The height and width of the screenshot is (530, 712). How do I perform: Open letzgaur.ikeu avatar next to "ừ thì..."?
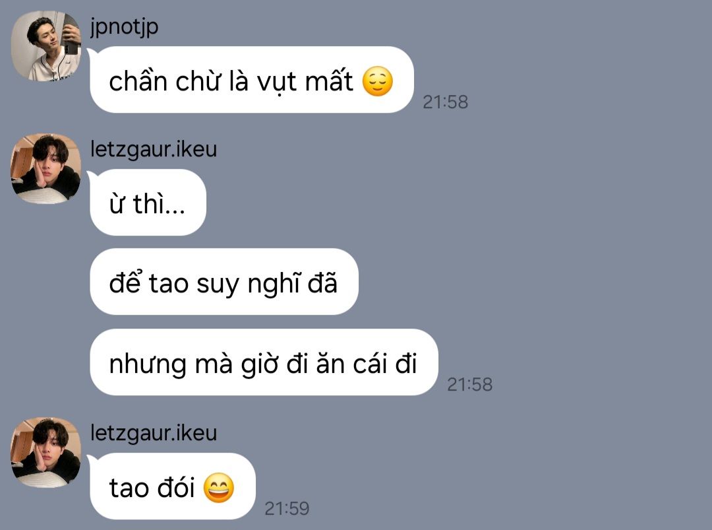46,168
